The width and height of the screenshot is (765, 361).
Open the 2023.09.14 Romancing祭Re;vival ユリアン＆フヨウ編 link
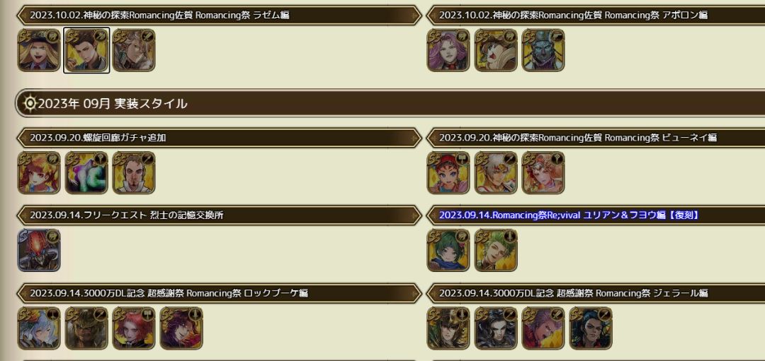pyautogui.click(x=569, y=215)
